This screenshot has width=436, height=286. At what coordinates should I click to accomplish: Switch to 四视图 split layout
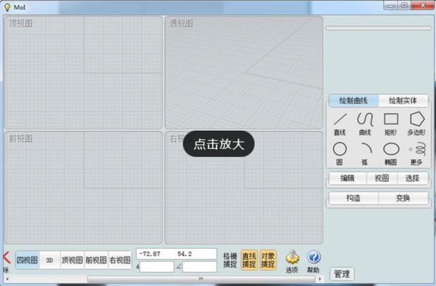27,260
